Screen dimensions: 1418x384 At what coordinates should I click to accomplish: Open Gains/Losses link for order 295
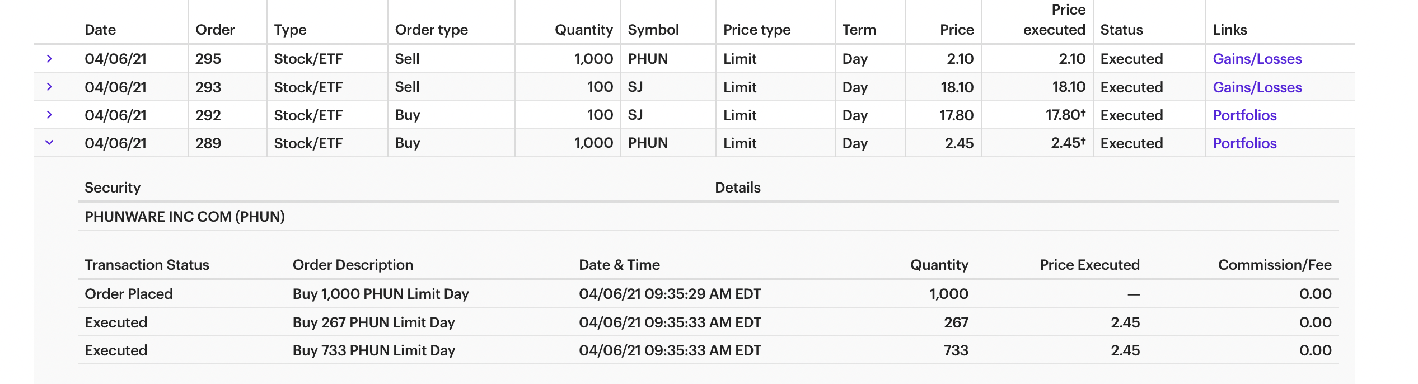pyautogui.click(x=1257, y=59)
